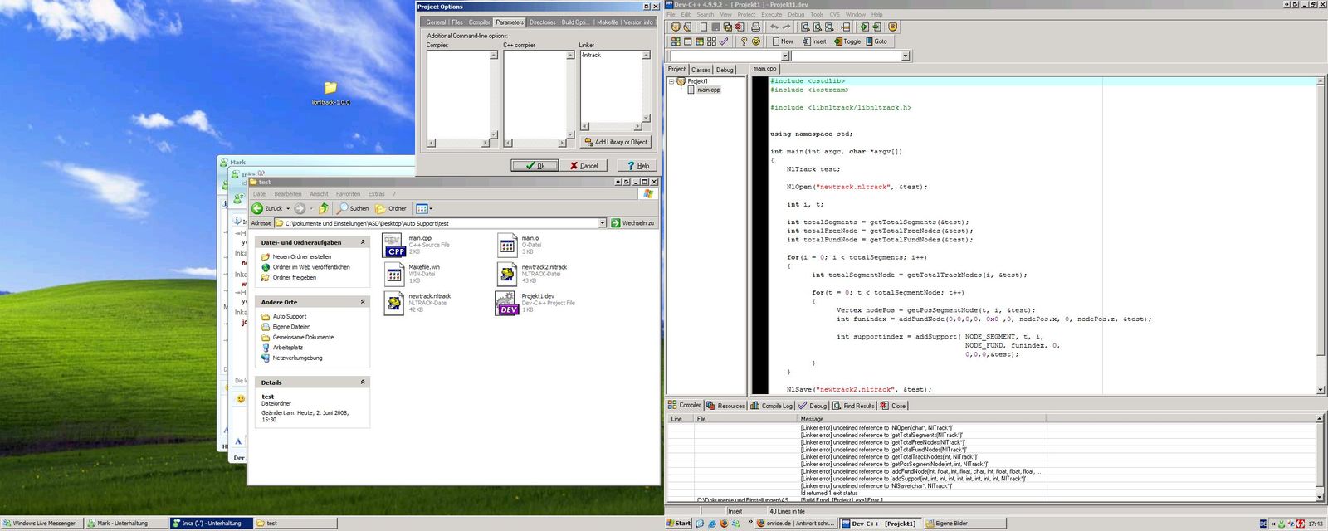Image resolution: width=1328 pixels, height=531 pixels.
Task: Click the Explorer up-folder icon
Action: coord(324,208)
